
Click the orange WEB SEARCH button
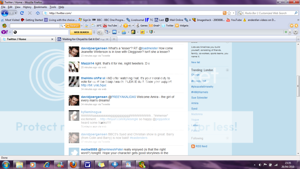(81, 32)
